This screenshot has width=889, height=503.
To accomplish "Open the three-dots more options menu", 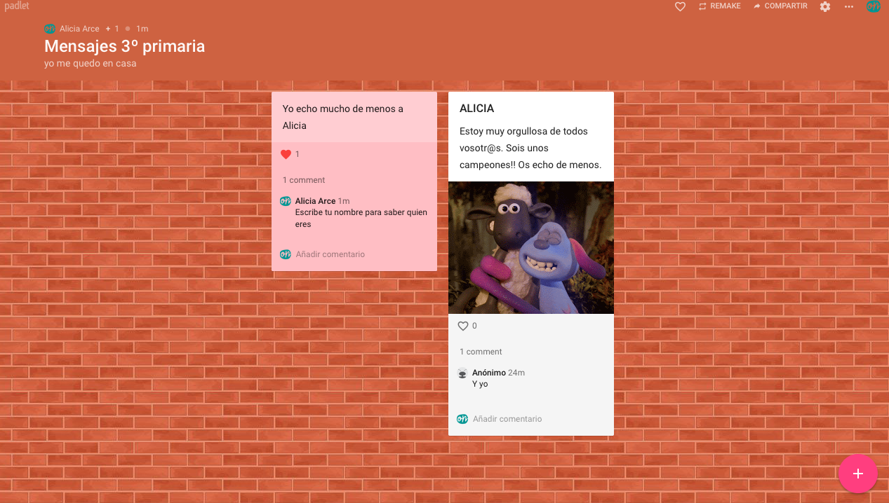I will pyautogui.click(x=849, y=6).
